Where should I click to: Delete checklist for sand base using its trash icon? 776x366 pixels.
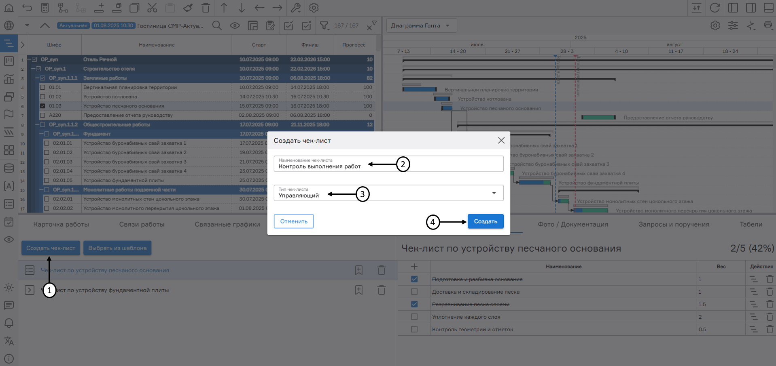click(381, 270)
